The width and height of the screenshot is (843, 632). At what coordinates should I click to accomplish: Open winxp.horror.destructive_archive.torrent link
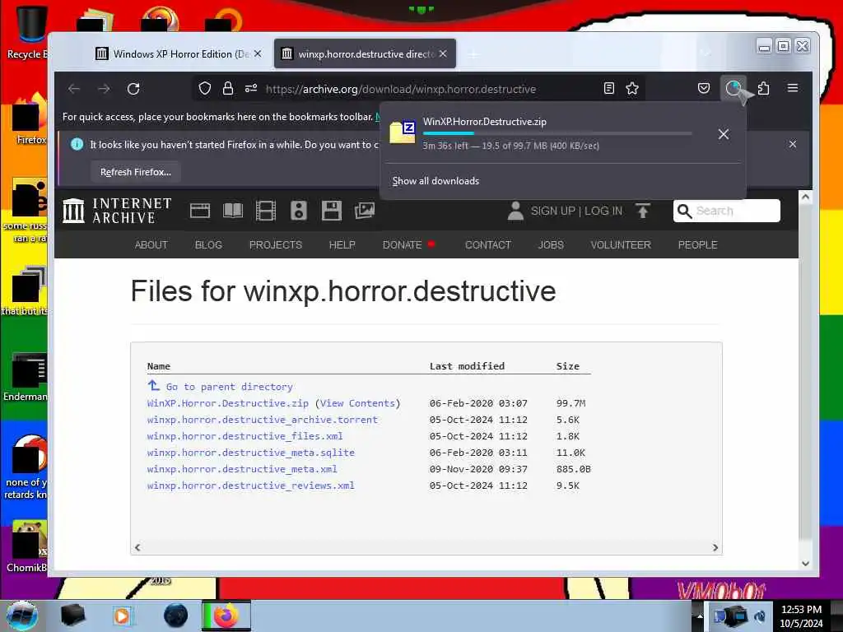pyautogui.click(x=263, y=420)
